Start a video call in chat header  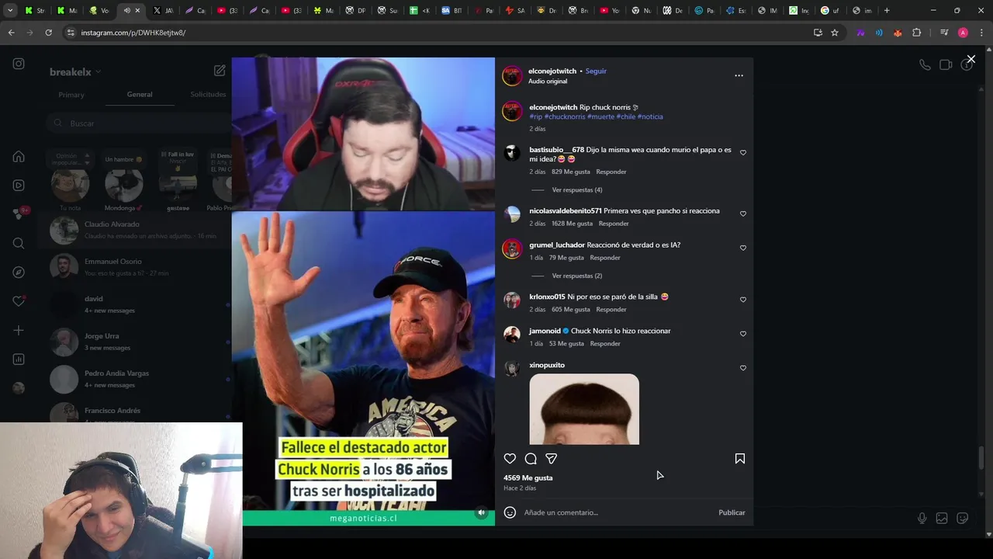tap(946, 65)
